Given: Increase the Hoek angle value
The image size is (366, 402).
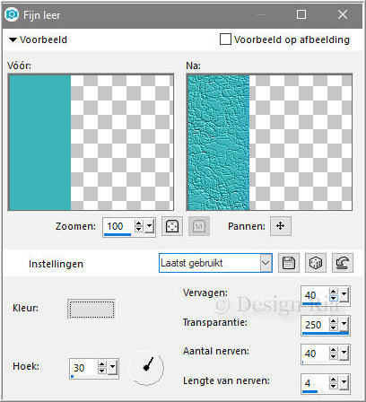Looking at the screenshot, I should pos(102,364).
